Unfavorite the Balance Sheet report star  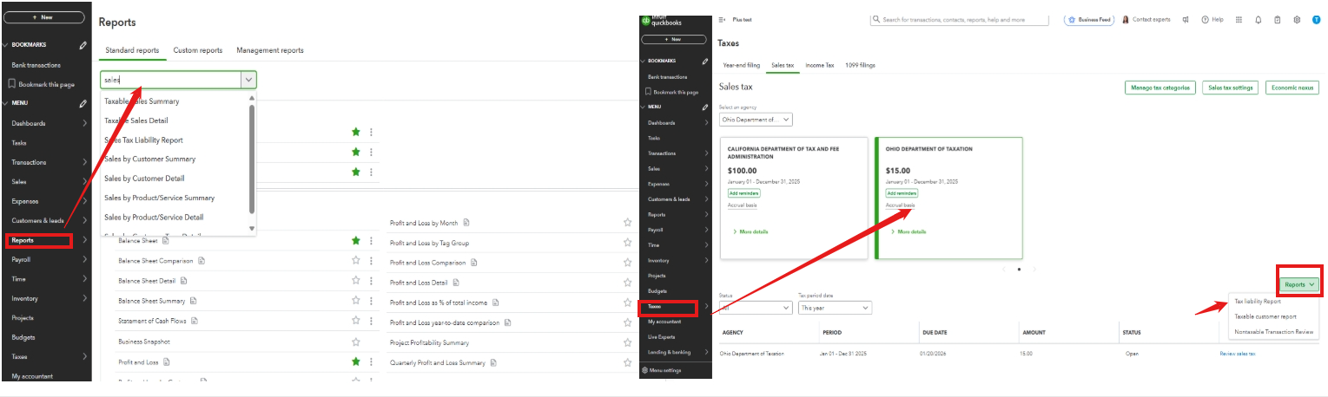pos(355,240)
